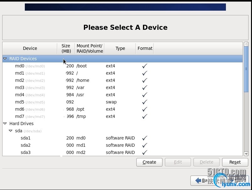Select the md5 swap device
The height and width of the screenshot is (190, 252).
tap(31, 102)
